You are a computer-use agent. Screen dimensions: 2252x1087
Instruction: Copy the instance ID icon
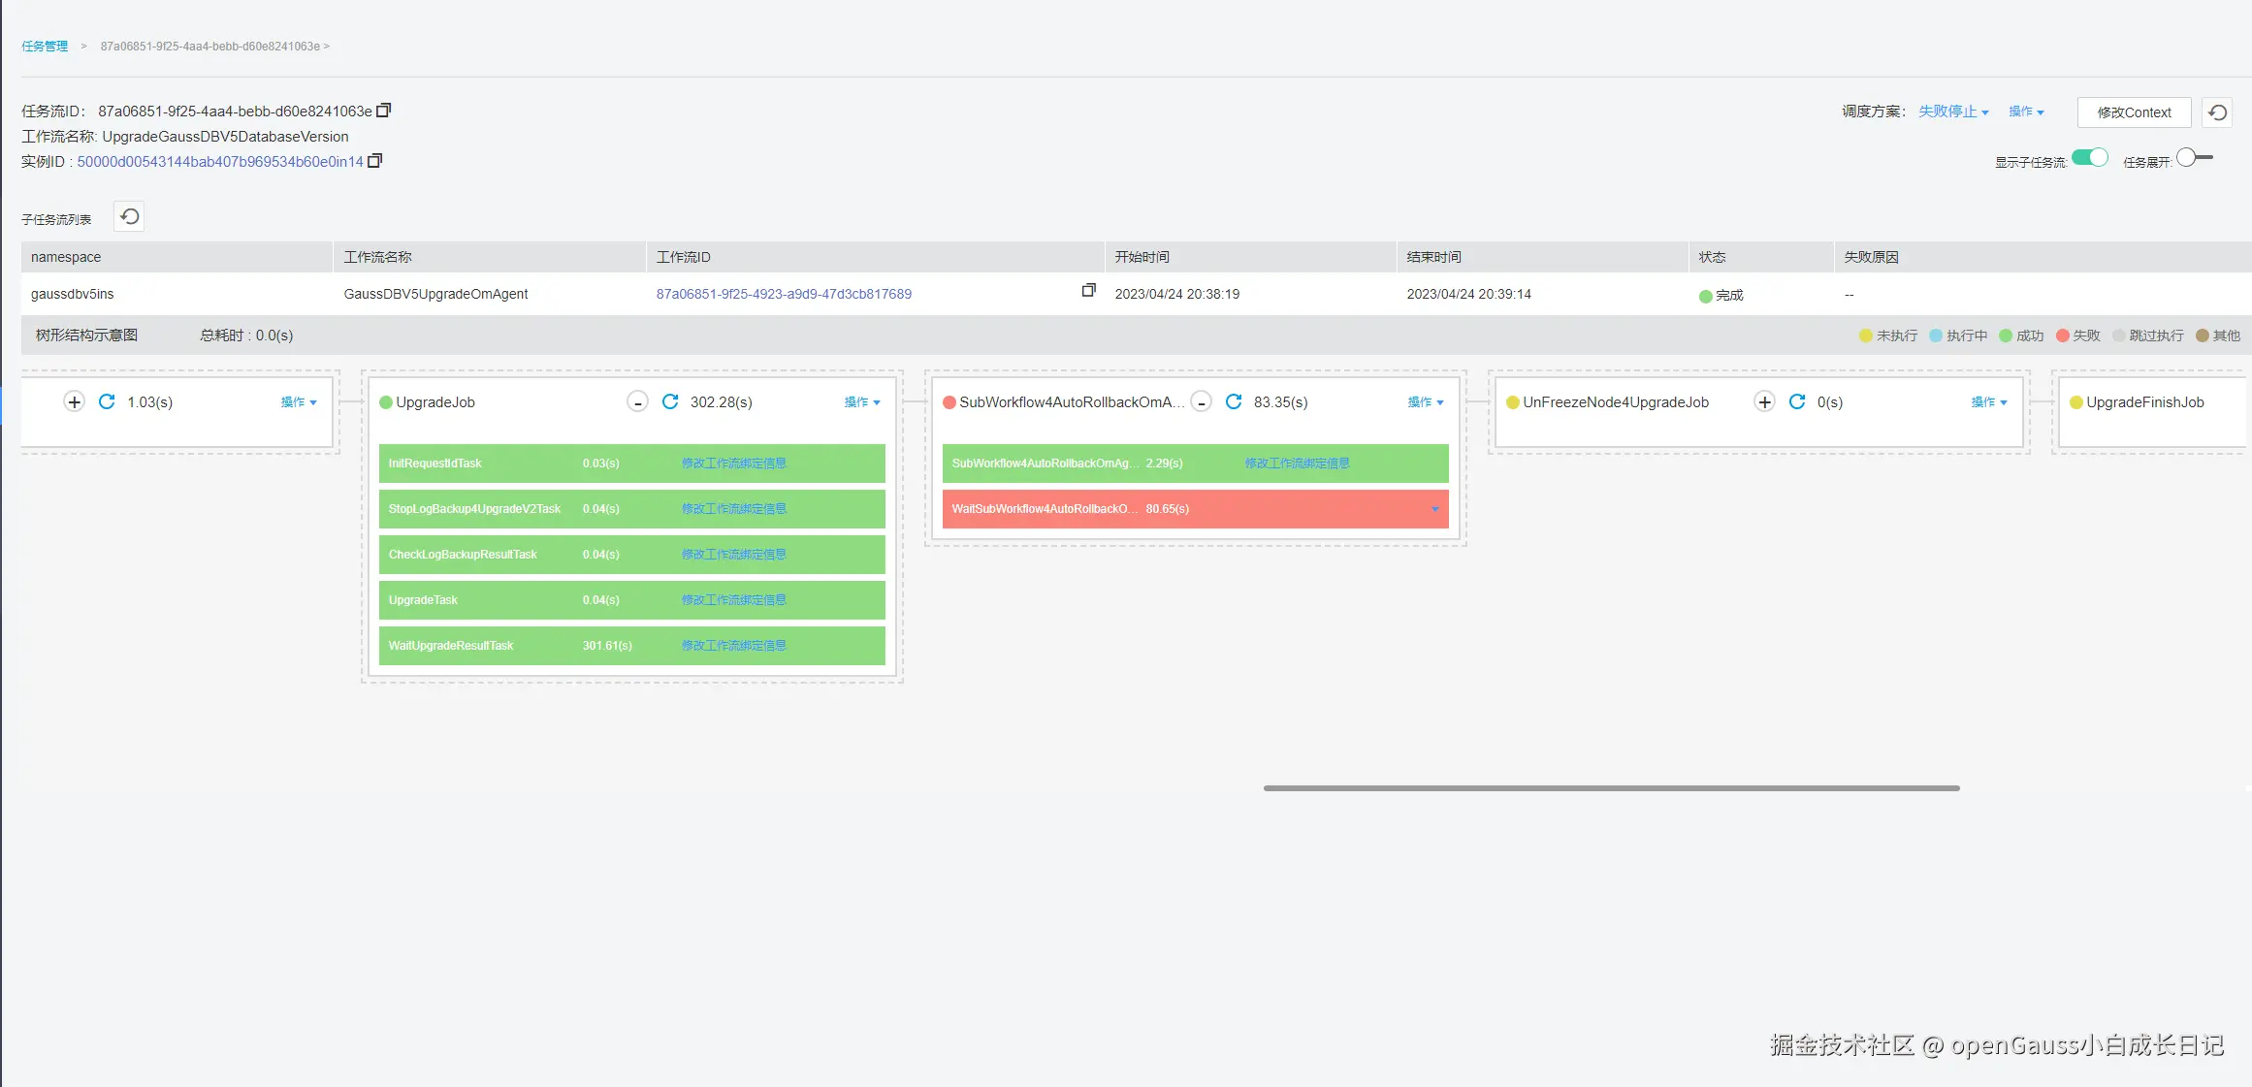[375, 161]
